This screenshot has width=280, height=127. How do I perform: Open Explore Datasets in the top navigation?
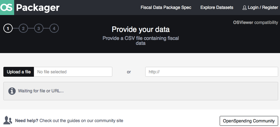coord(217,7)
